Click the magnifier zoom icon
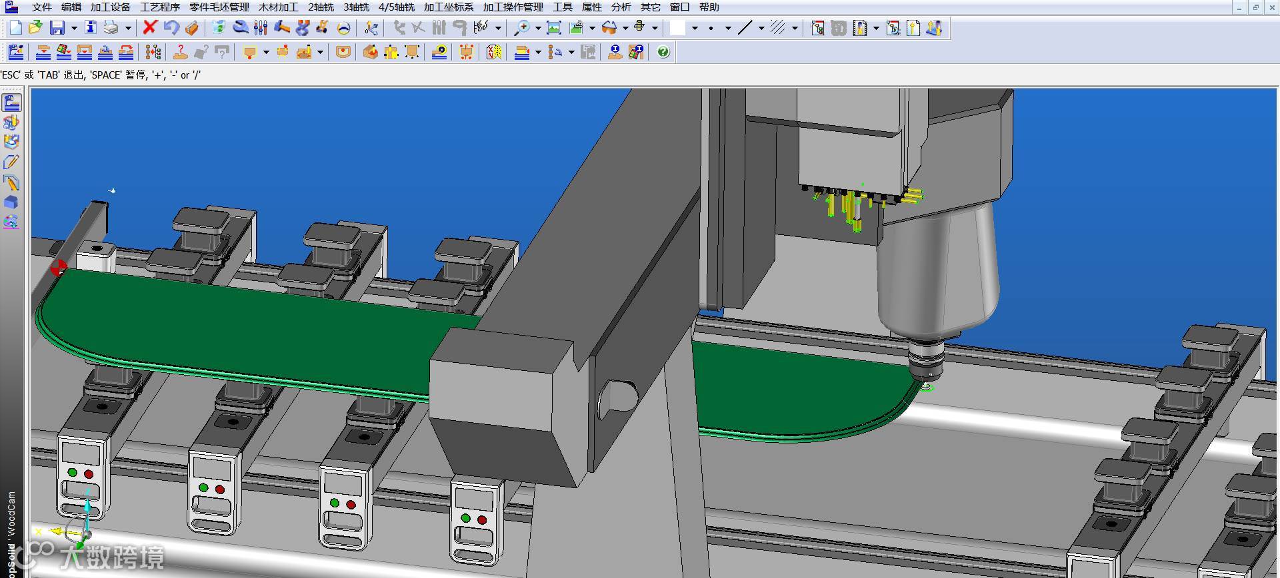 521,28
